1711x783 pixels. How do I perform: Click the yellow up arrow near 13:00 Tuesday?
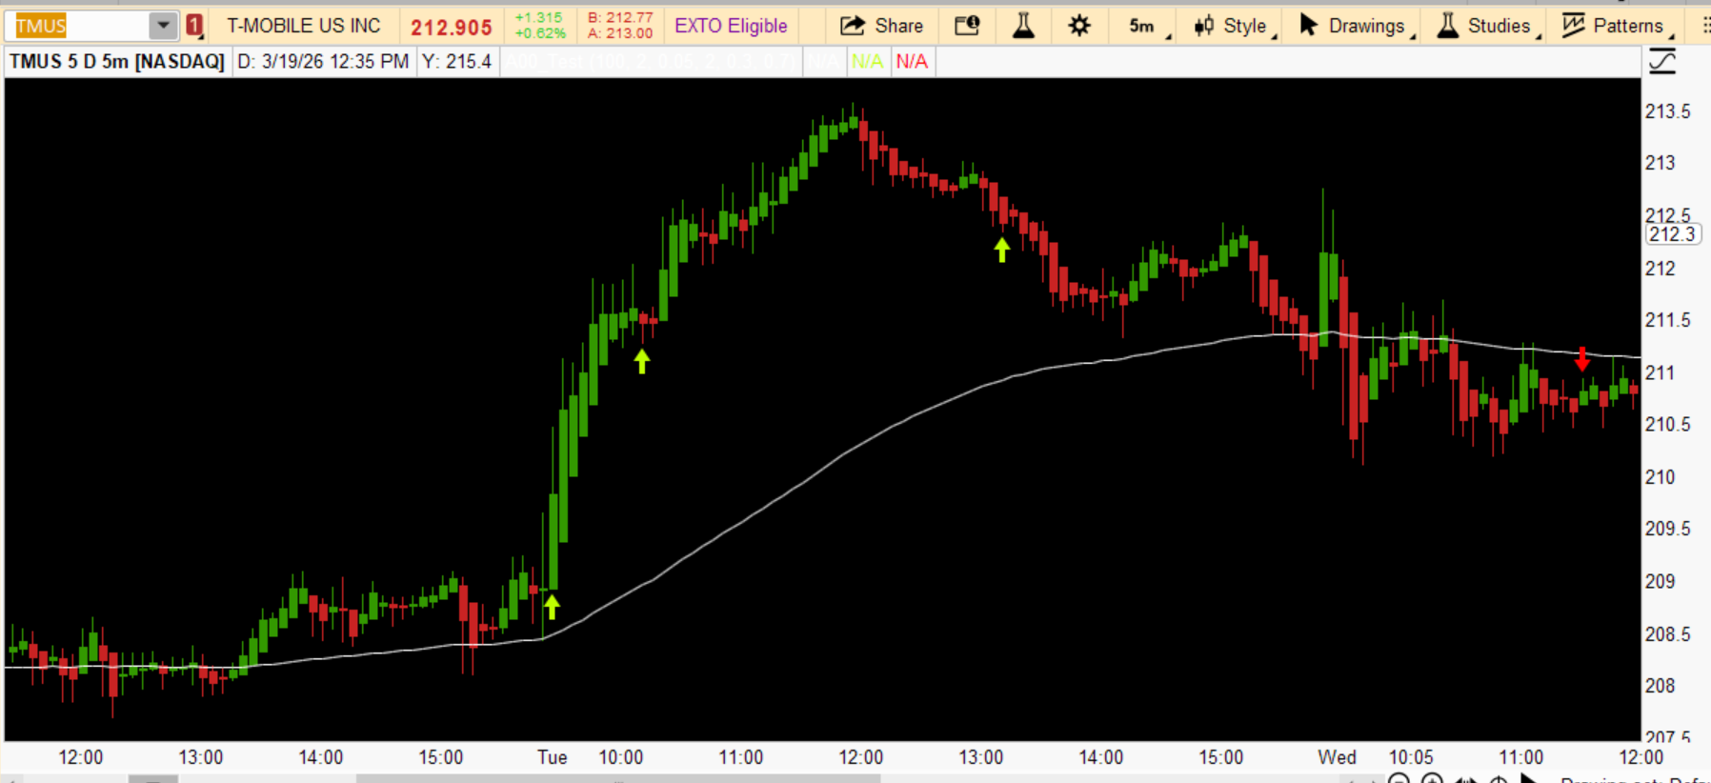1001,250
